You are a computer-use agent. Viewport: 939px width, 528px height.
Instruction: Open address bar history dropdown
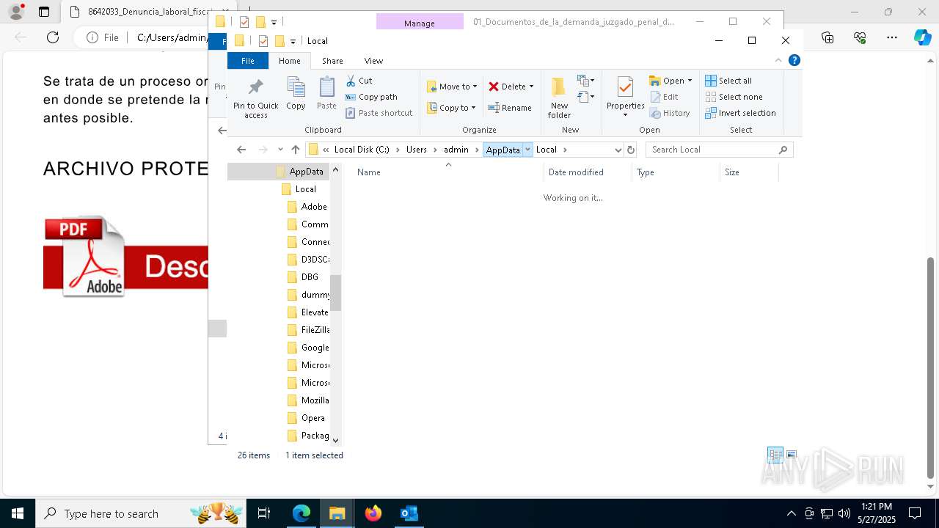click(x=618, y=150)
